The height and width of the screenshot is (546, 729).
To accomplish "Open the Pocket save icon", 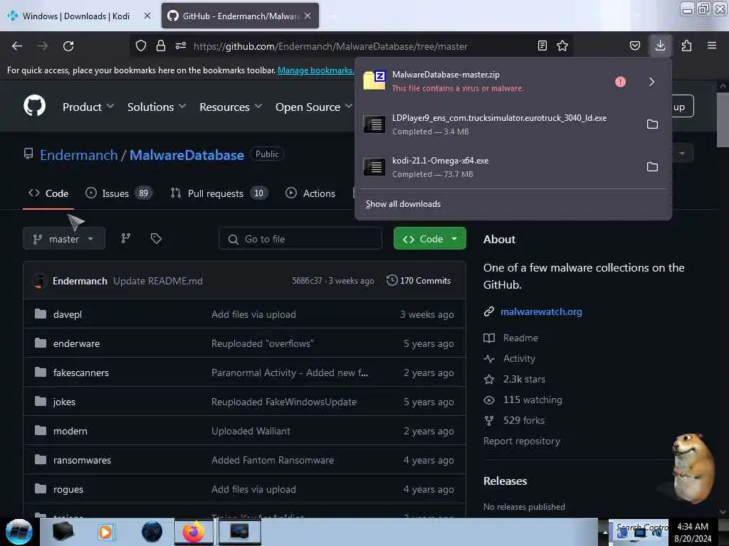I will pyautogui.click(x=634, y=45).
